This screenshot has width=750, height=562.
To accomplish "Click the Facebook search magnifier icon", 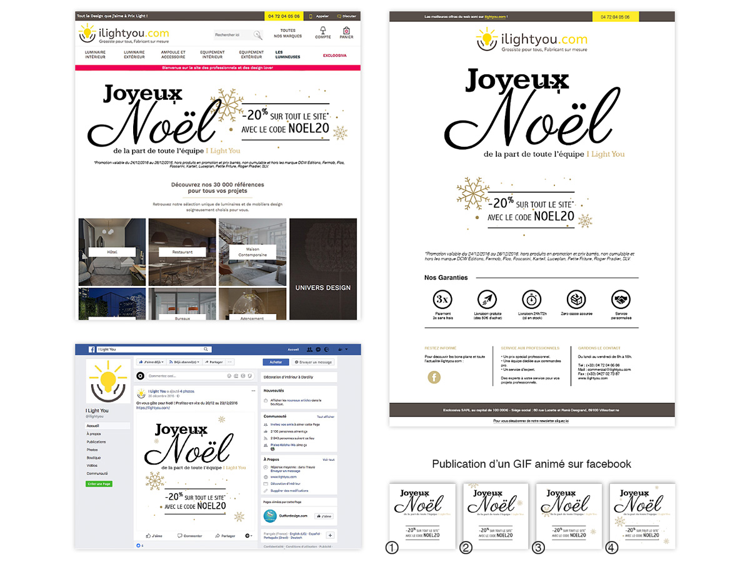I will 206,350.
